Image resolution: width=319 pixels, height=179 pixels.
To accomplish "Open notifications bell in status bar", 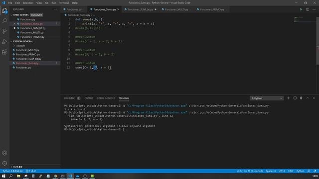I will 315,171.
